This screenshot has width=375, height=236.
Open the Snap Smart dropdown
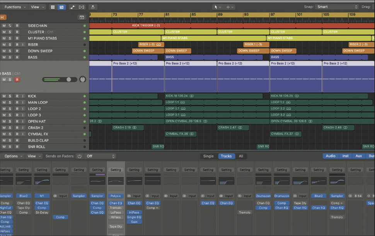point(337,7)
